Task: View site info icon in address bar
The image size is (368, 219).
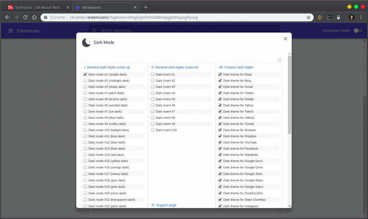Action: (x=46, y=17)
